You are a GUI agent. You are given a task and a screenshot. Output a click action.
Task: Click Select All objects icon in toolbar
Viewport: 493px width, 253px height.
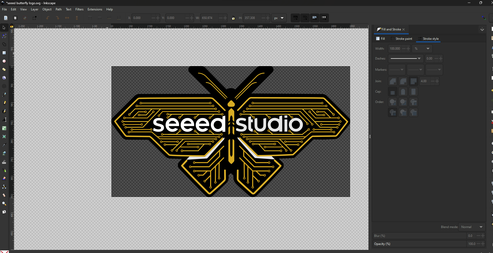tap(6, 18)
